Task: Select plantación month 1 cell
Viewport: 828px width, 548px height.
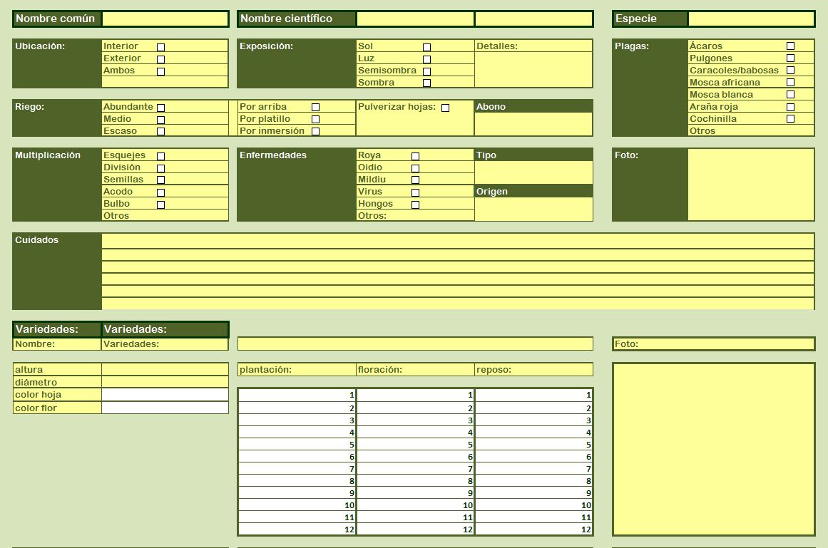Action: tap(297, 395)
